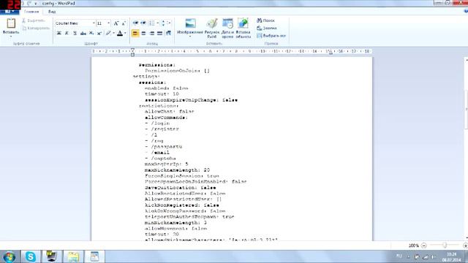Click the Shrink font icon
This screenshot has width=468, height=263.
(124, 23)
